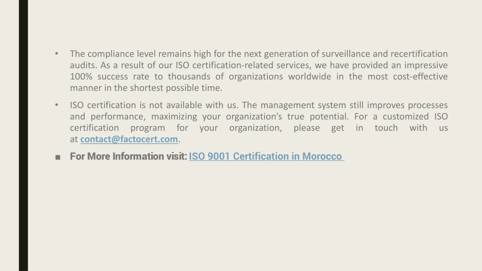Click the bold 'For More Information visit:' text
The height and width of the screenshot is (271, 482).
(x=129, y=156)
